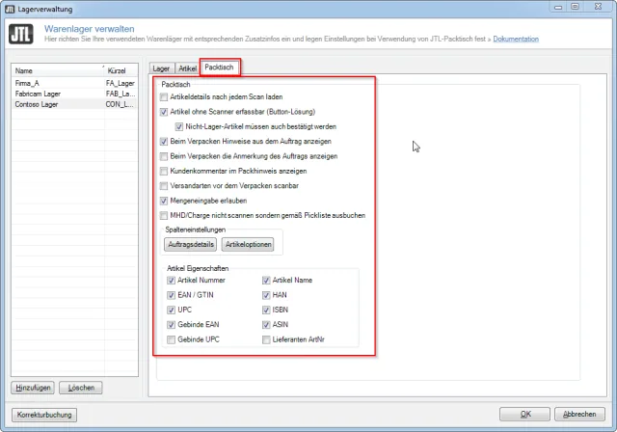Enable Gebinde UPC checkbox
The image size is (617, 432).
(171, 339)
